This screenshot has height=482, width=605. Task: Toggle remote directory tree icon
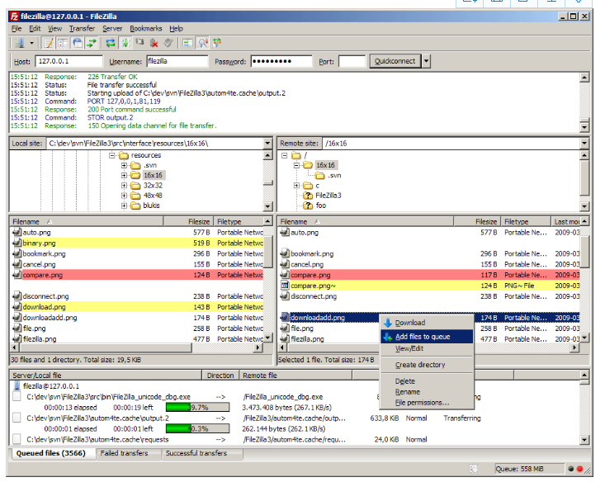[x=78, y=43]
